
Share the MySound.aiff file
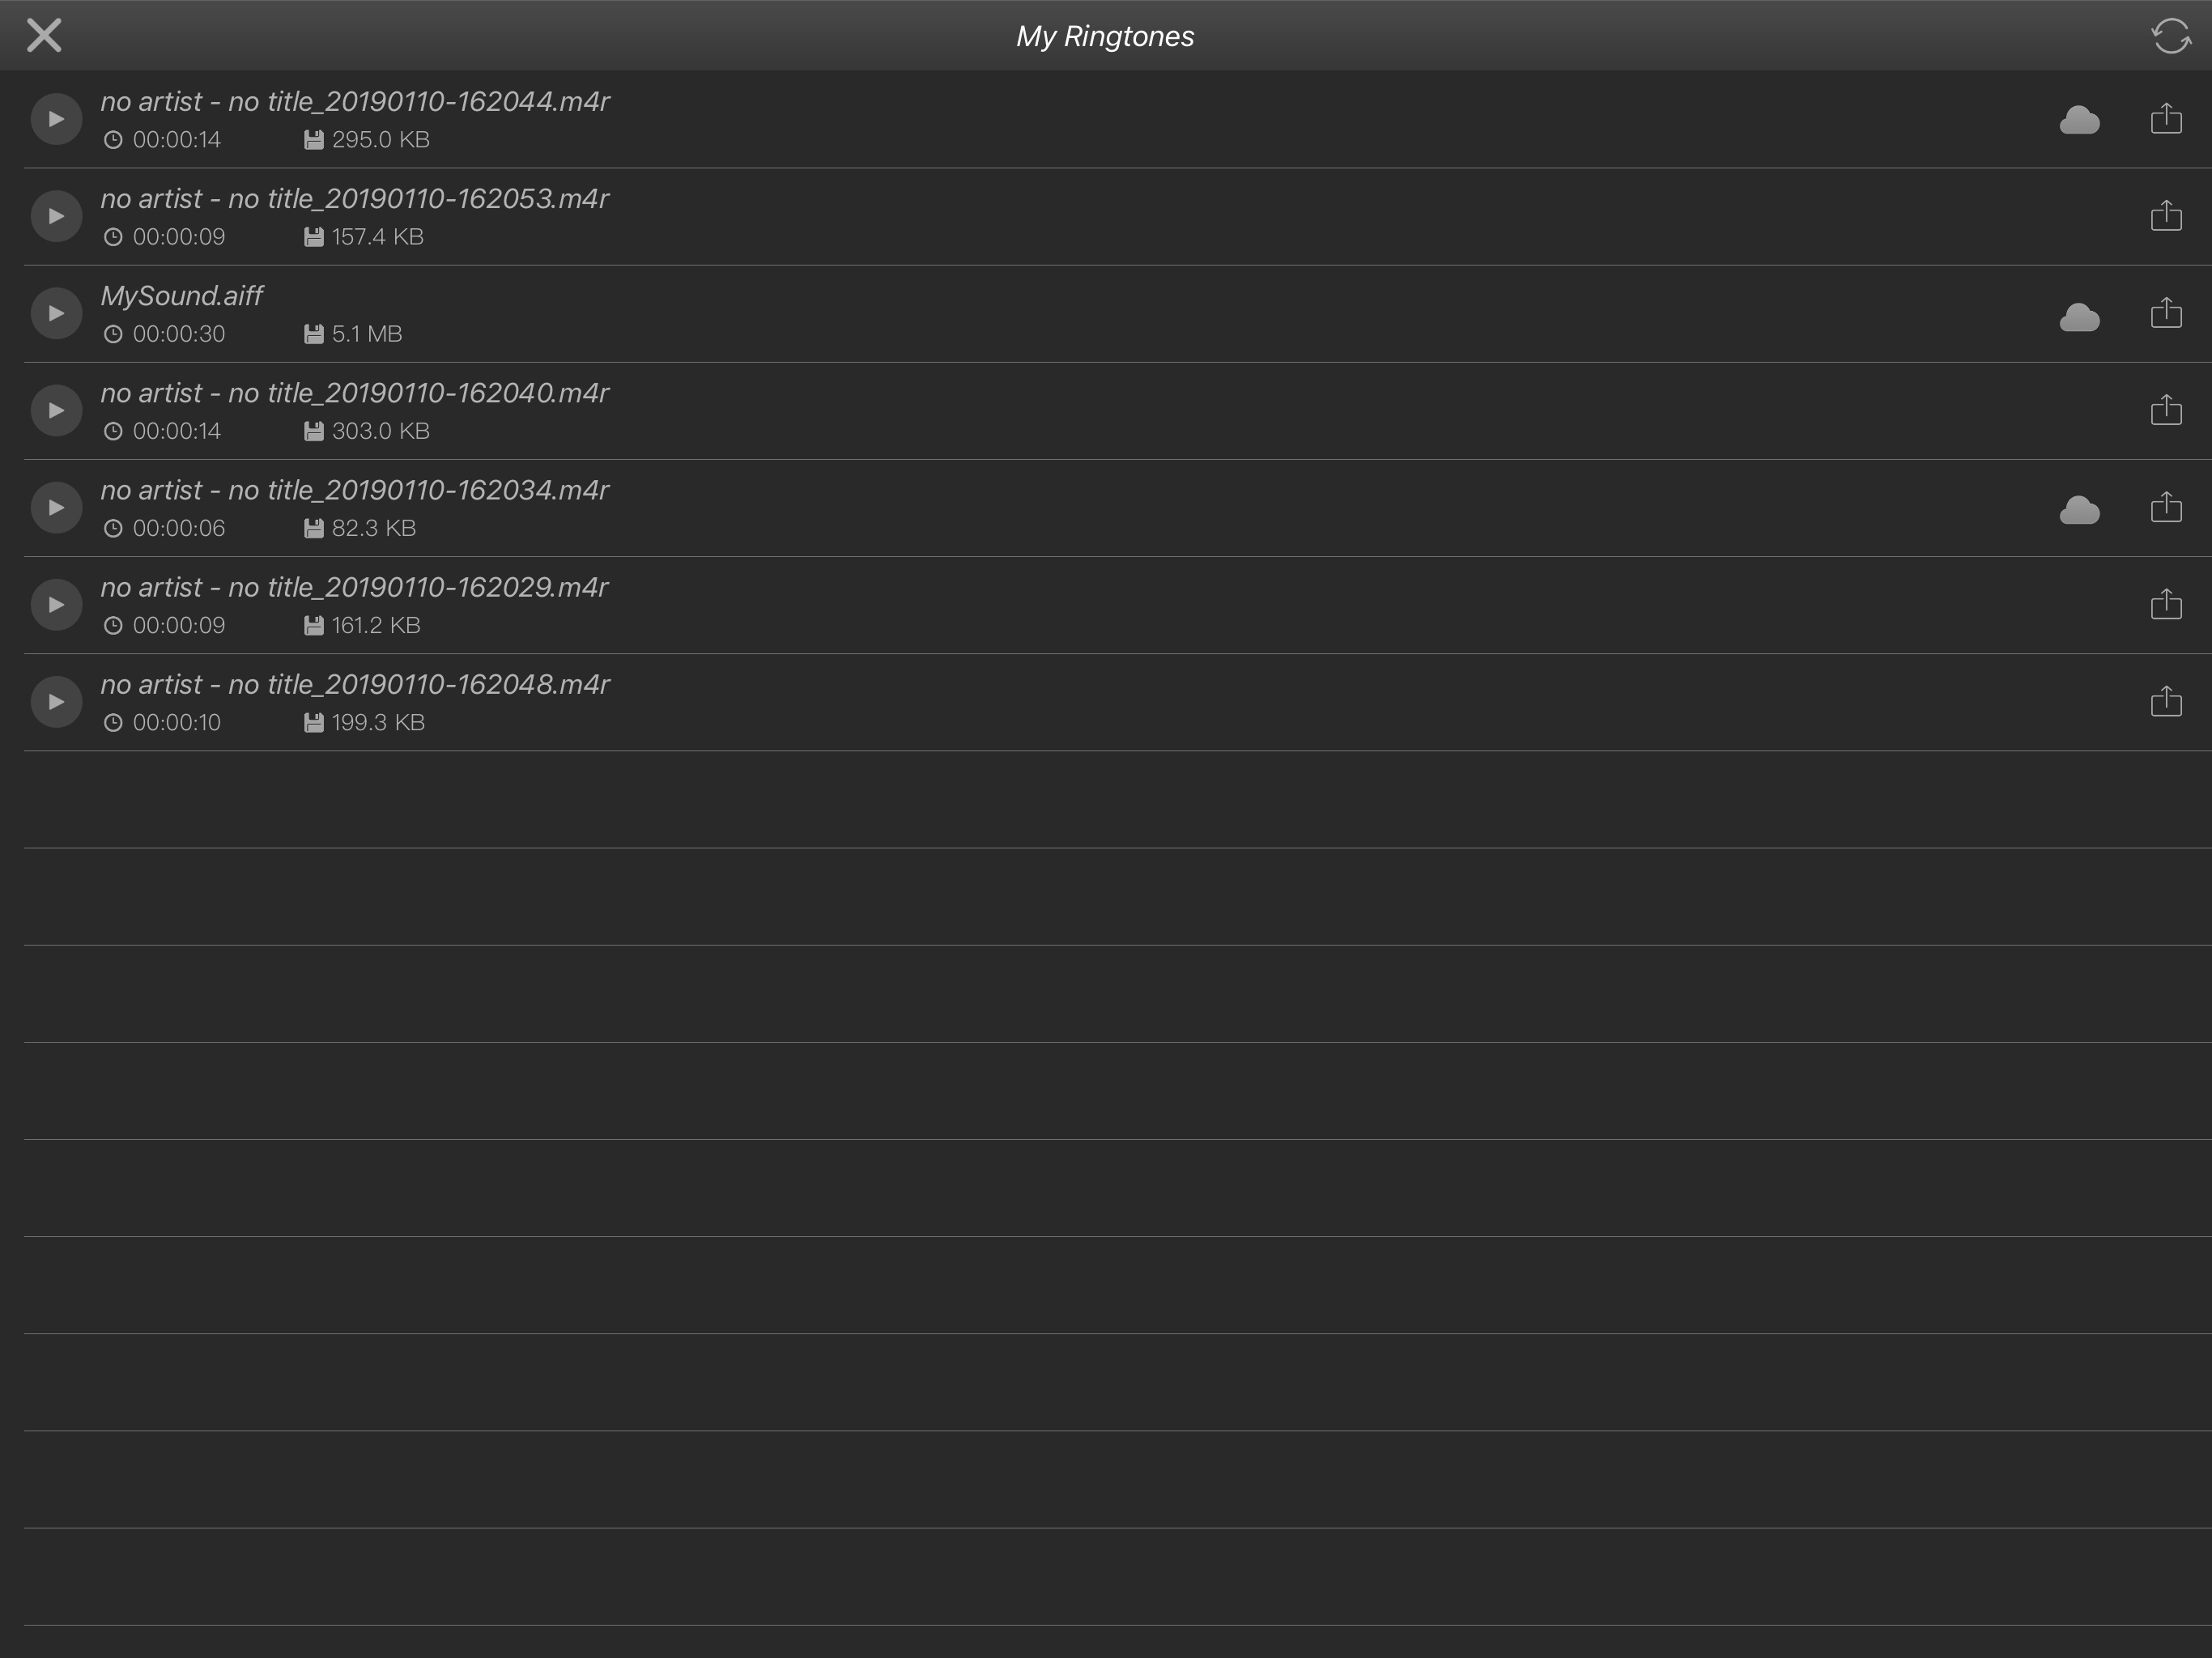(x=2165, y=312)
